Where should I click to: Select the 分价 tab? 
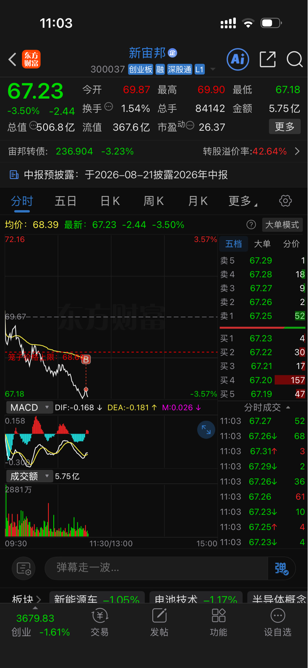[291, 244]
